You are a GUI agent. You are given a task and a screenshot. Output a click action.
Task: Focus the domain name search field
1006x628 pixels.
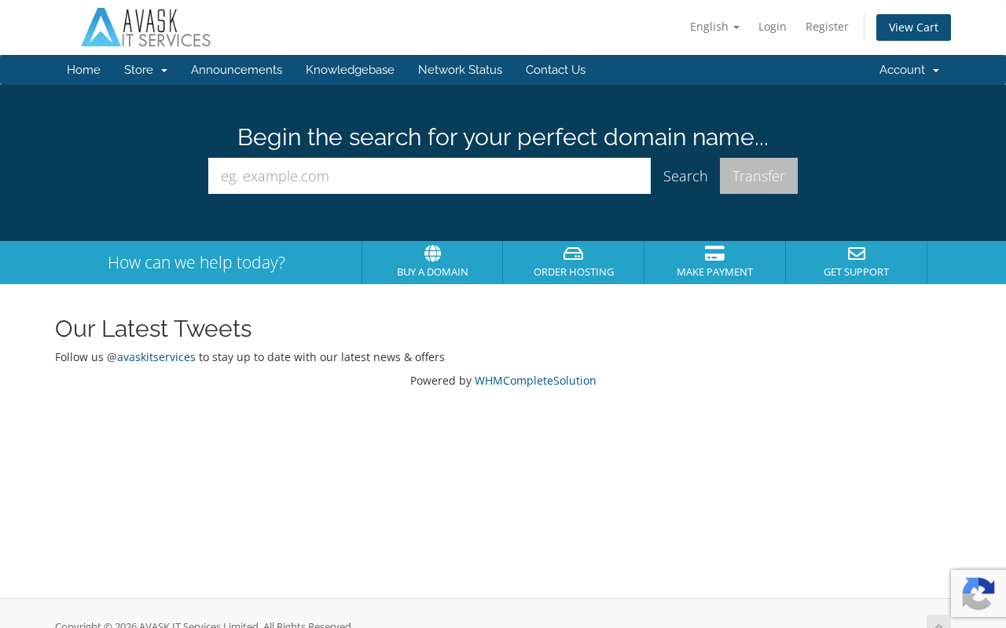429,176
